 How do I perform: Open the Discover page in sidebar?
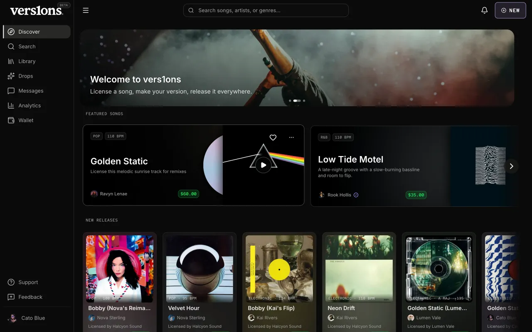tap(37, 32)
